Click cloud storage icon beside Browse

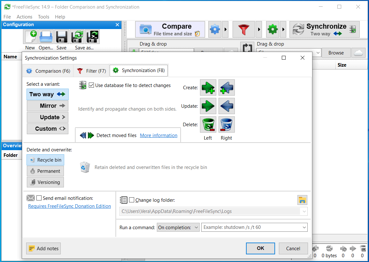tap(358, 53)
